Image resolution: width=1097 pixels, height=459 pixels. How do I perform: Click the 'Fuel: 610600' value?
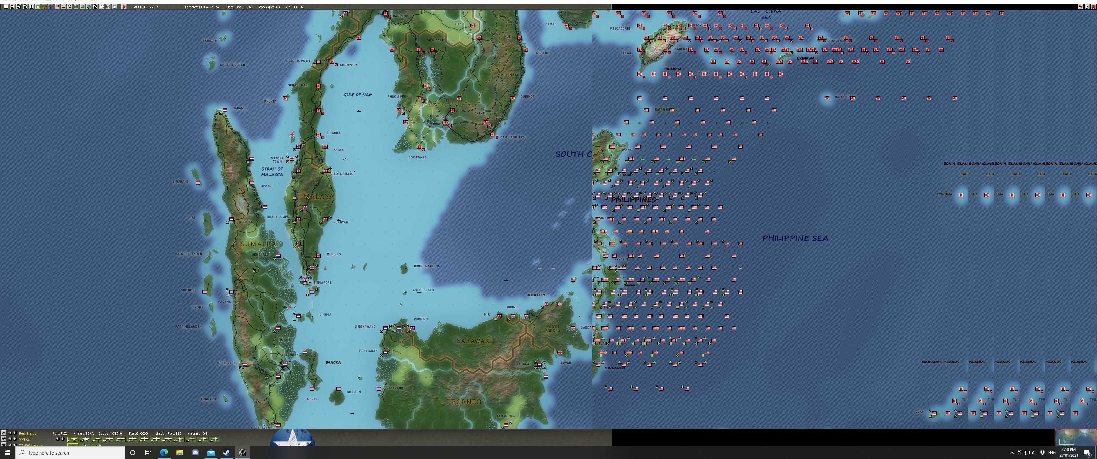pos(138,433)
